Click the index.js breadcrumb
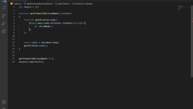The image size is (193, 109). click(17, 4)
